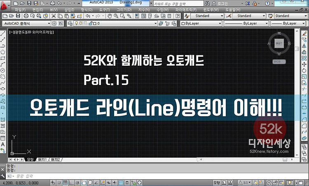Open the dimension style Standard dropdown
The image size is (309, 186).
click(249, 16)
